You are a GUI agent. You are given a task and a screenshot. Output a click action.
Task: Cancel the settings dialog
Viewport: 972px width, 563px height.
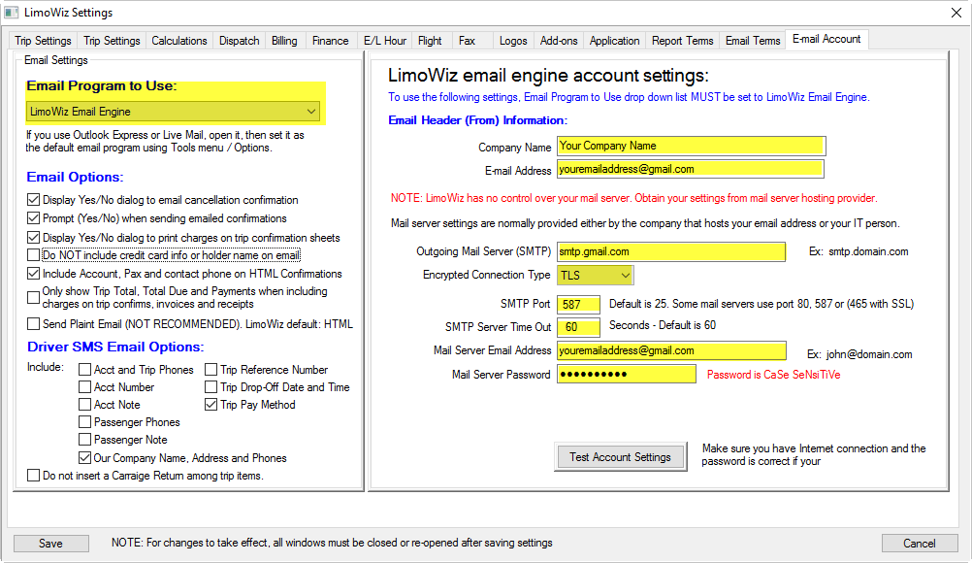tap(920, 544)
